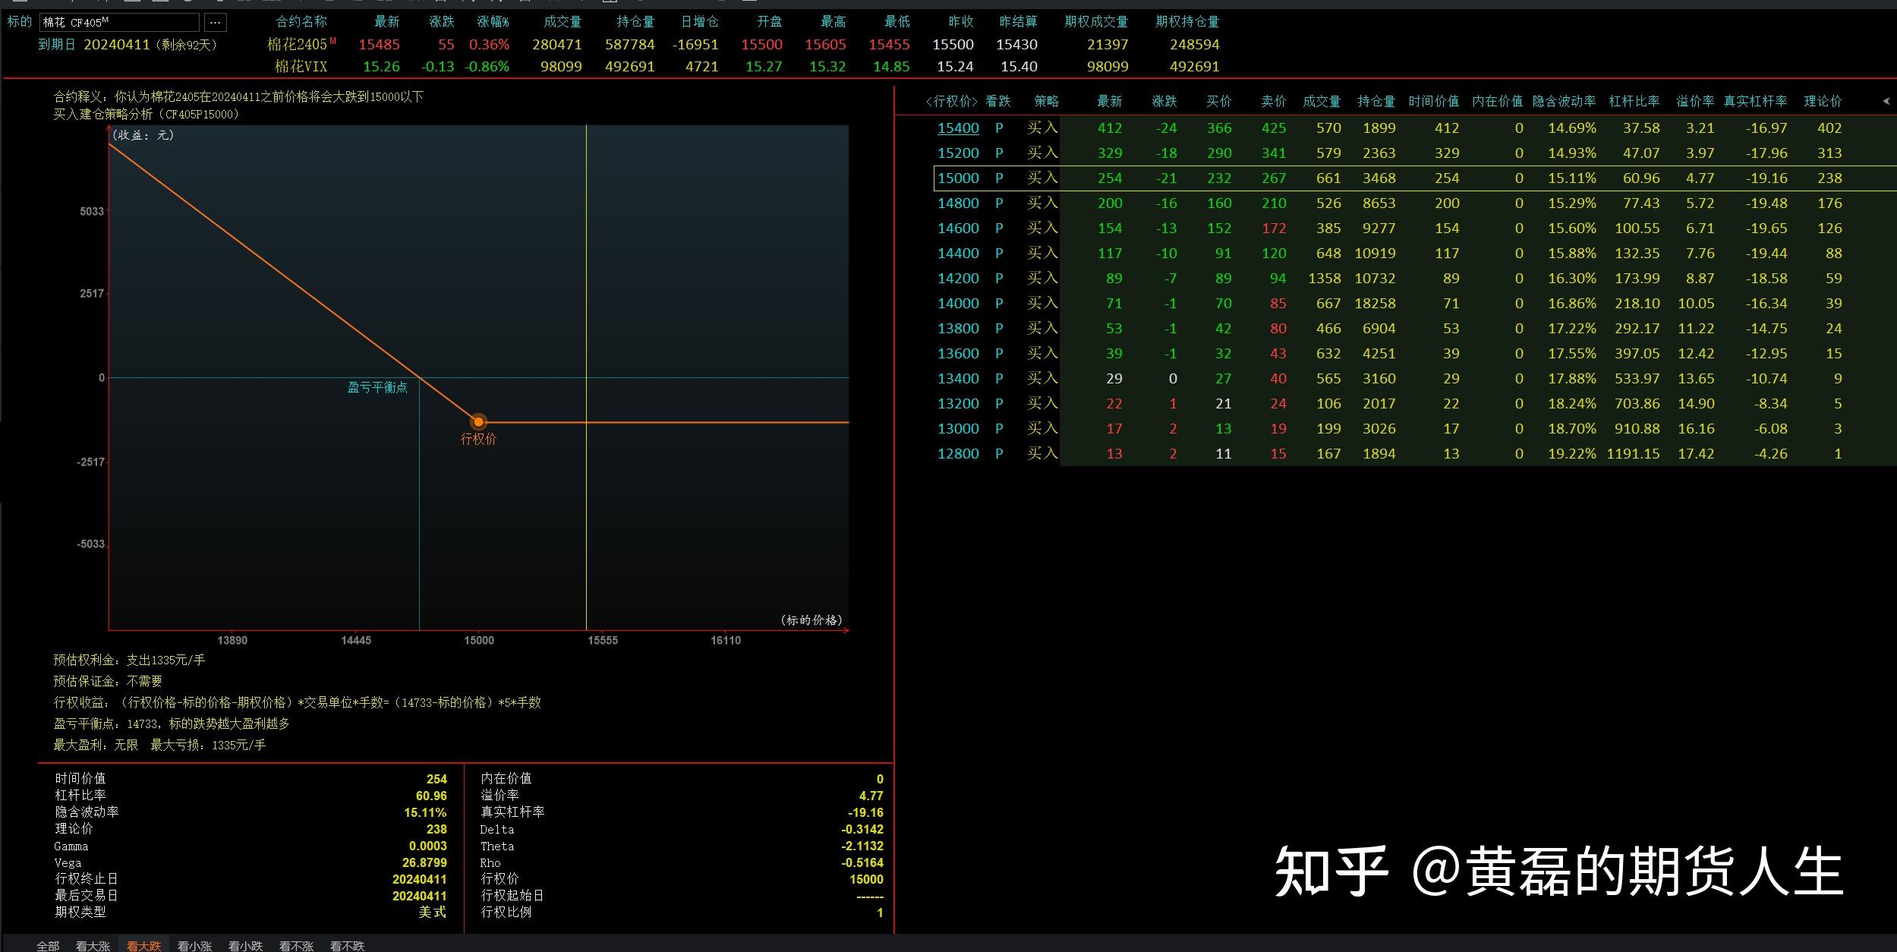Select the 15200 strike price cell
1897x952 pixels.
point(958,153)
